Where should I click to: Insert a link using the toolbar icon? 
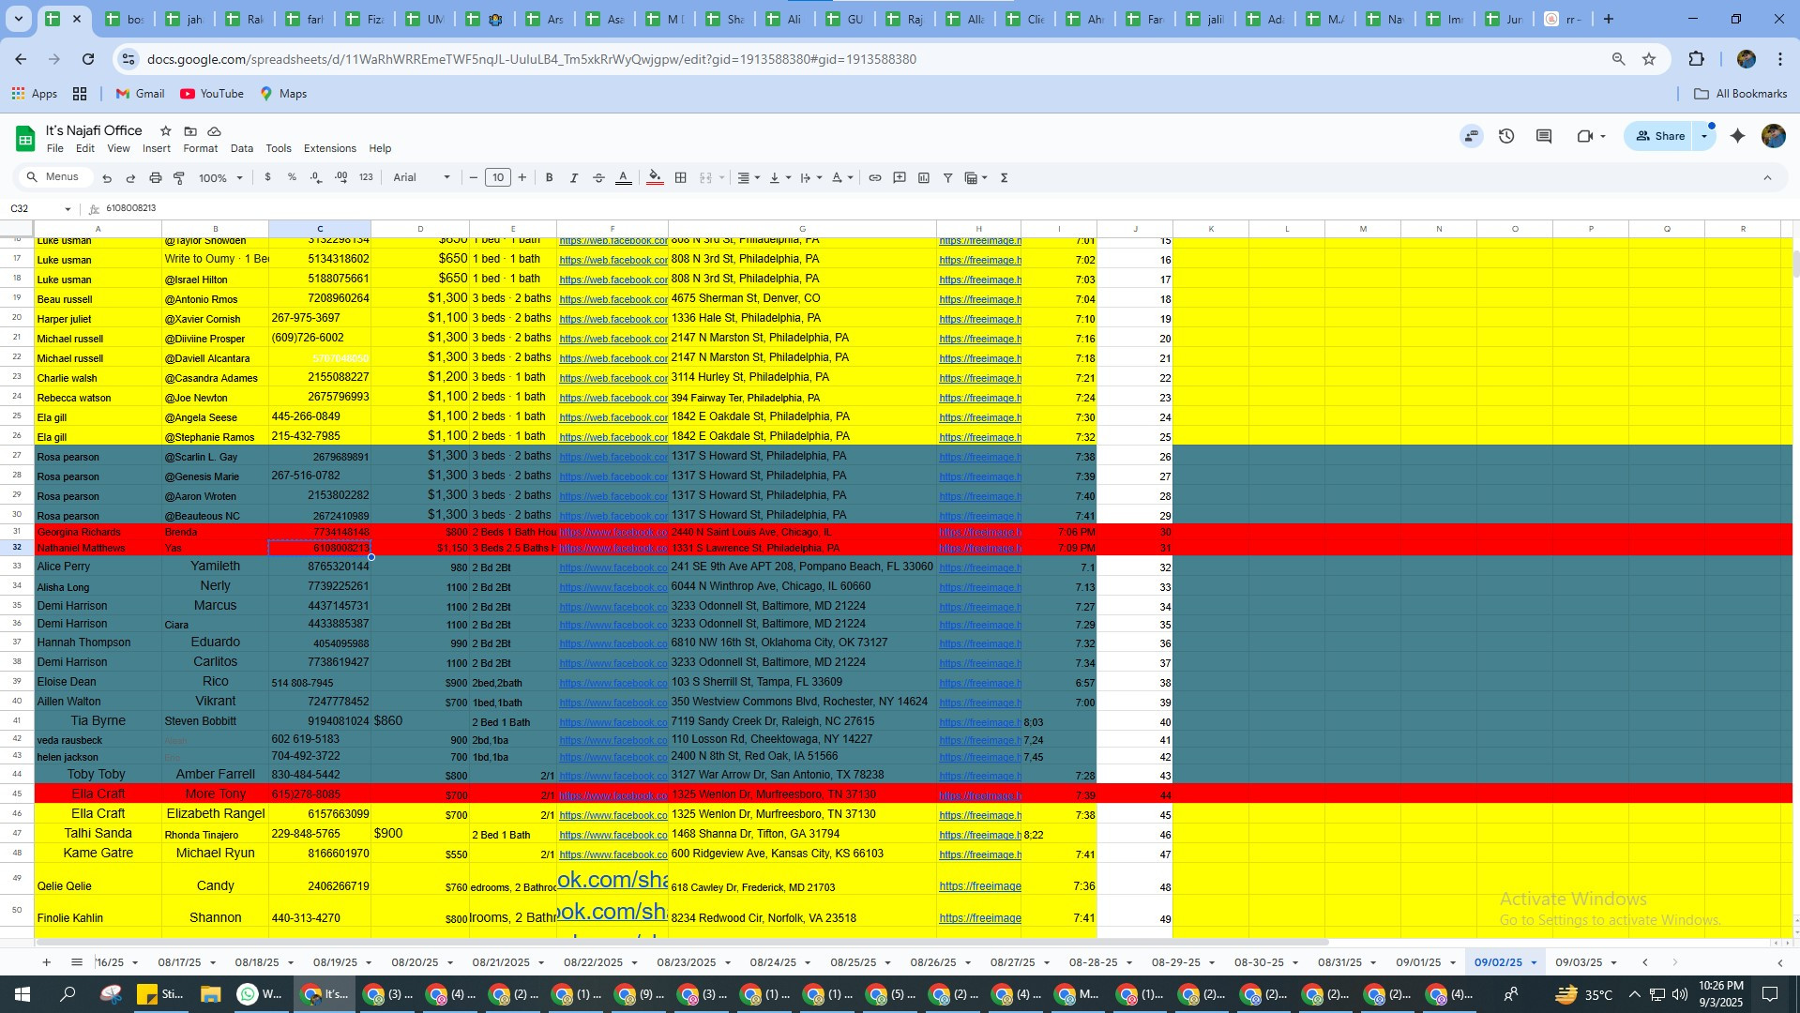pyautogui.click(x=875, y=177)
